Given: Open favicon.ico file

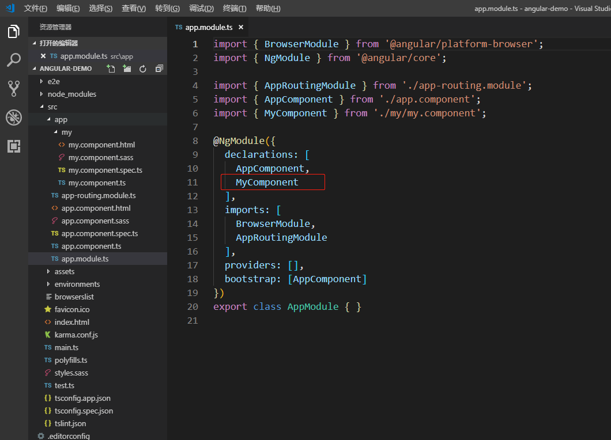Looking at the screenshot, I should (98, 310).
